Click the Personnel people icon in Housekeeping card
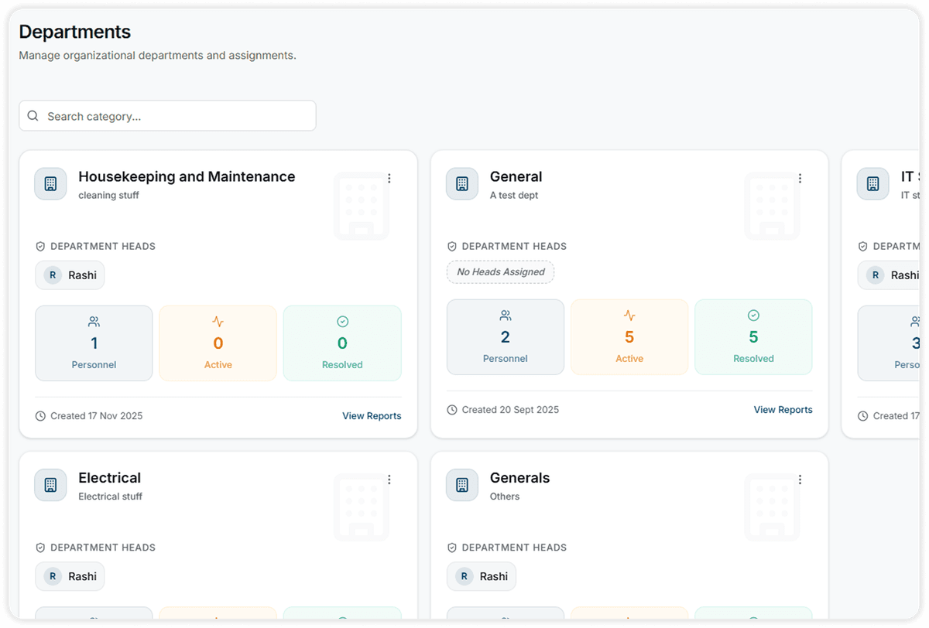Image resolution: width=929 pixels, height=628 pixels. click(94, 322)
